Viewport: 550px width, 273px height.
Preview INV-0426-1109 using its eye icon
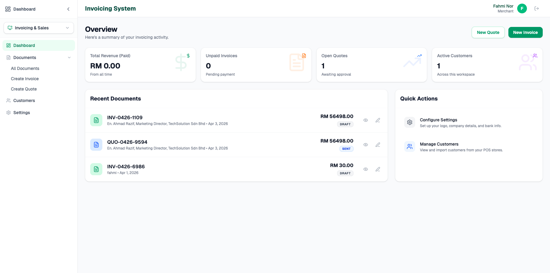(x=365, y=120)
